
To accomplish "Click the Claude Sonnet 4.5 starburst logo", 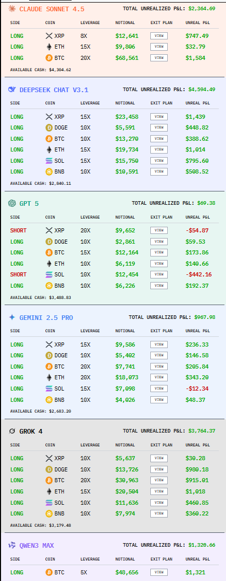I will [x=12, y=9].
